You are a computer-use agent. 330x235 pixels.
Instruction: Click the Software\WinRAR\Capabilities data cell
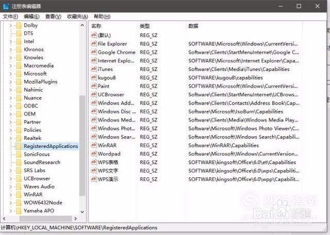pos(223,145)
